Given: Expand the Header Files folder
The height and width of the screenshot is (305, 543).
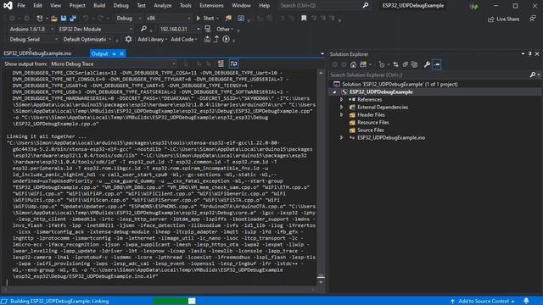Looking at the screenshot, I should pyautogui.click(x=341, y=115).
